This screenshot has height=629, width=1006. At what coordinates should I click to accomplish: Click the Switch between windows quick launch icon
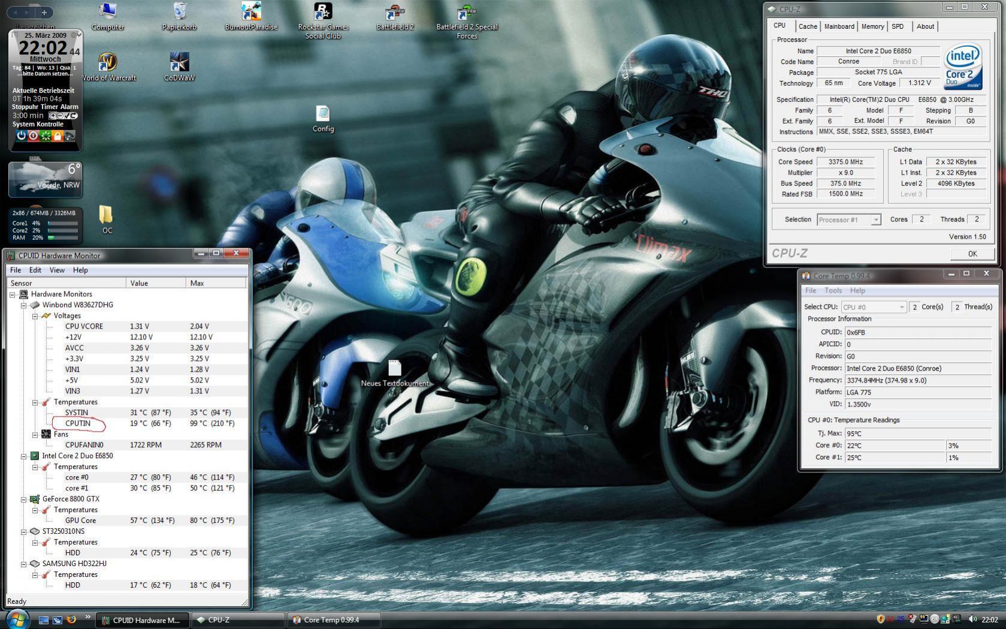pyautogui.click(x=58, y=620)
